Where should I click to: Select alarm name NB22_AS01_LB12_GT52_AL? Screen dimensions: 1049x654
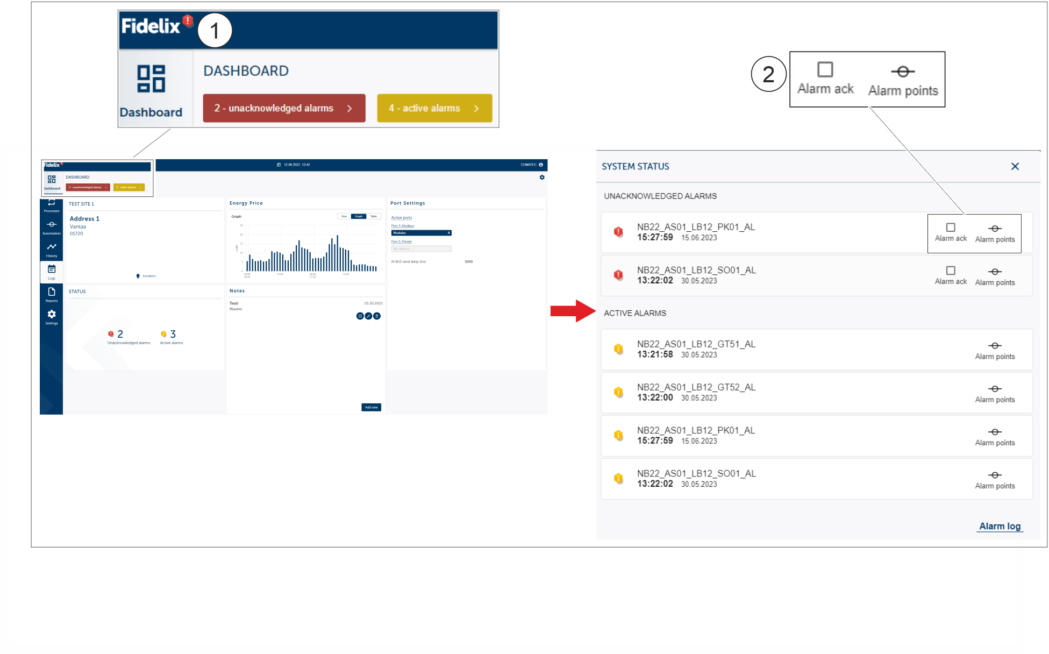[x=696, y=387]
